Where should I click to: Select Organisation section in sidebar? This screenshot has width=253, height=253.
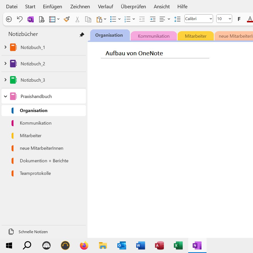(x=43, y=111)
